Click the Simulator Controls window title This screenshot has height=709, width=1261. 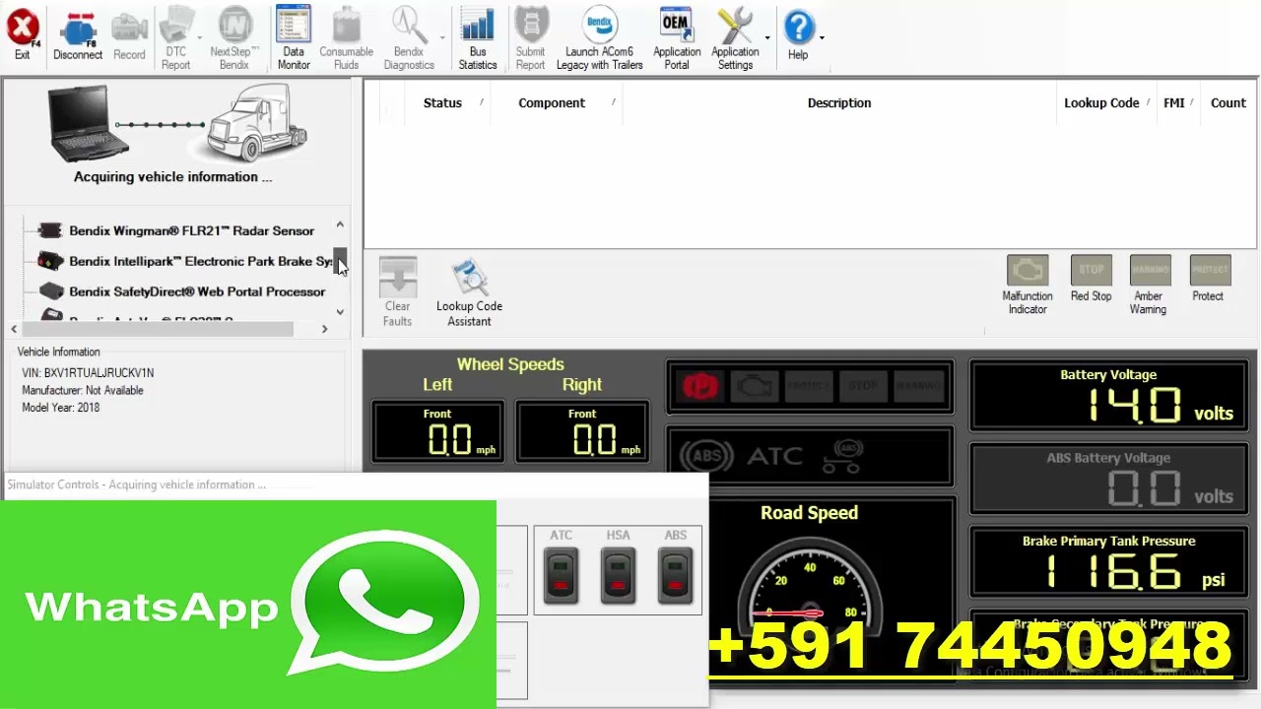(x=136, y=484)
